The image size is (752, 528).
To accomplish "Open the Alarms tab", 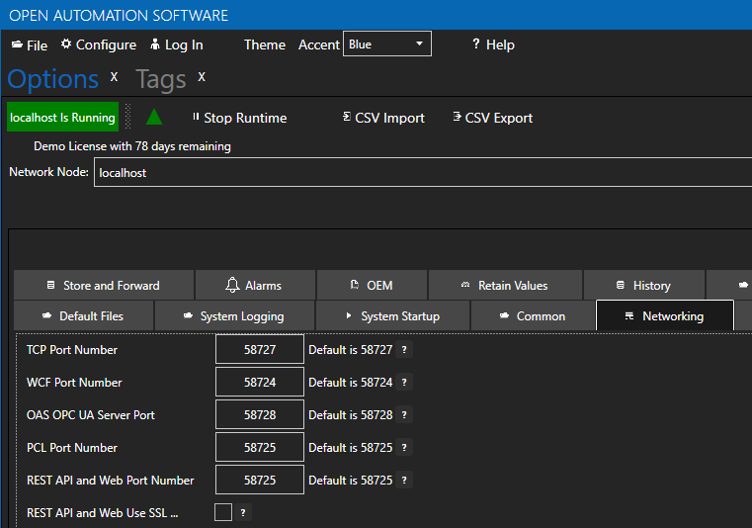I will coord(255,285).
